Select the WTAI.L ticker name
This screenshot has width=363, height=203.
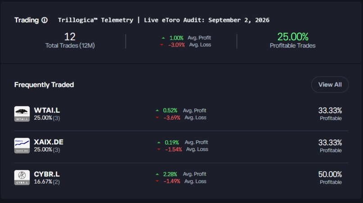tap(47, 110)
